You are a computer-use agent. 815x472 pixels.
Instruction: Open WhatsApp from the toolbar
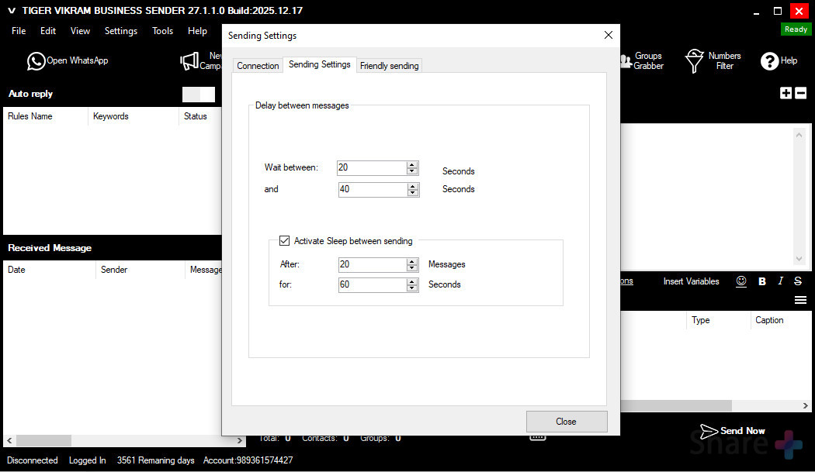[68, 60]
